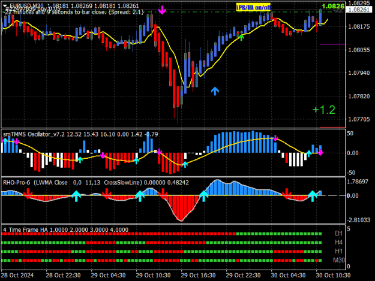Click the -2.81033 RHO-Pro-6 scale value

click(358, 220)
